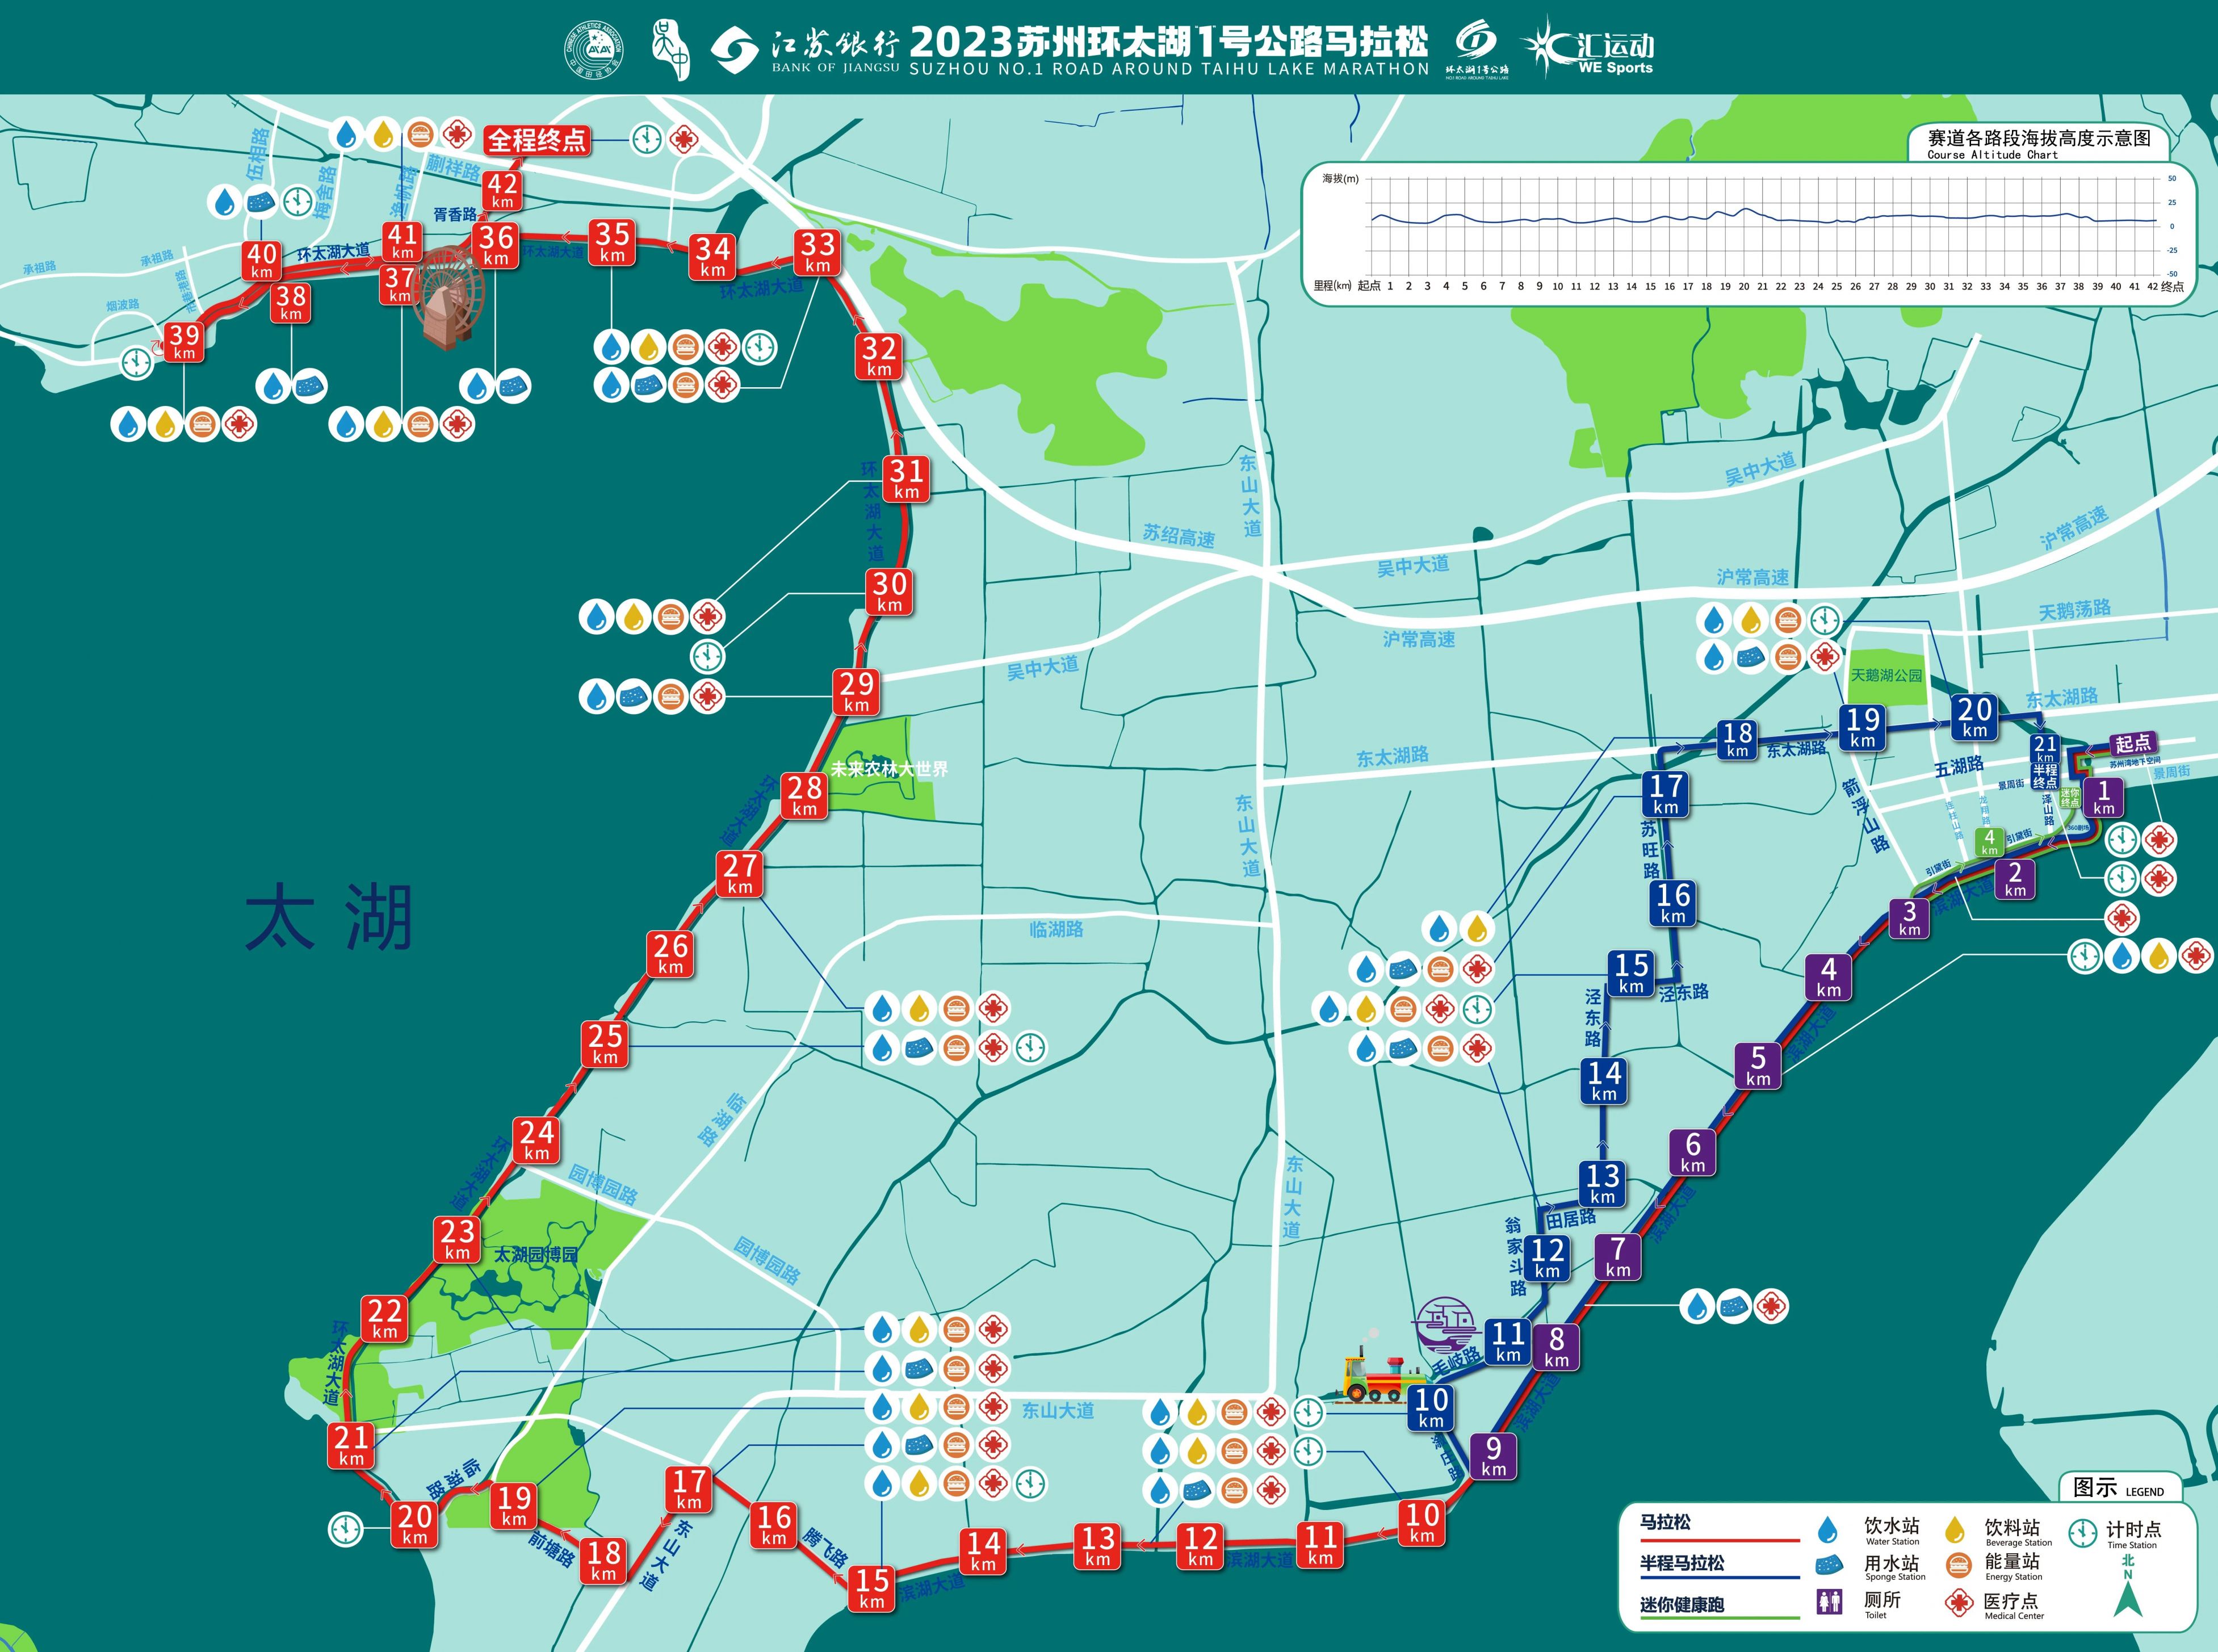The image size is (2218, 1652).
Task: Click the 胥香路 road label
Action: 455,215
